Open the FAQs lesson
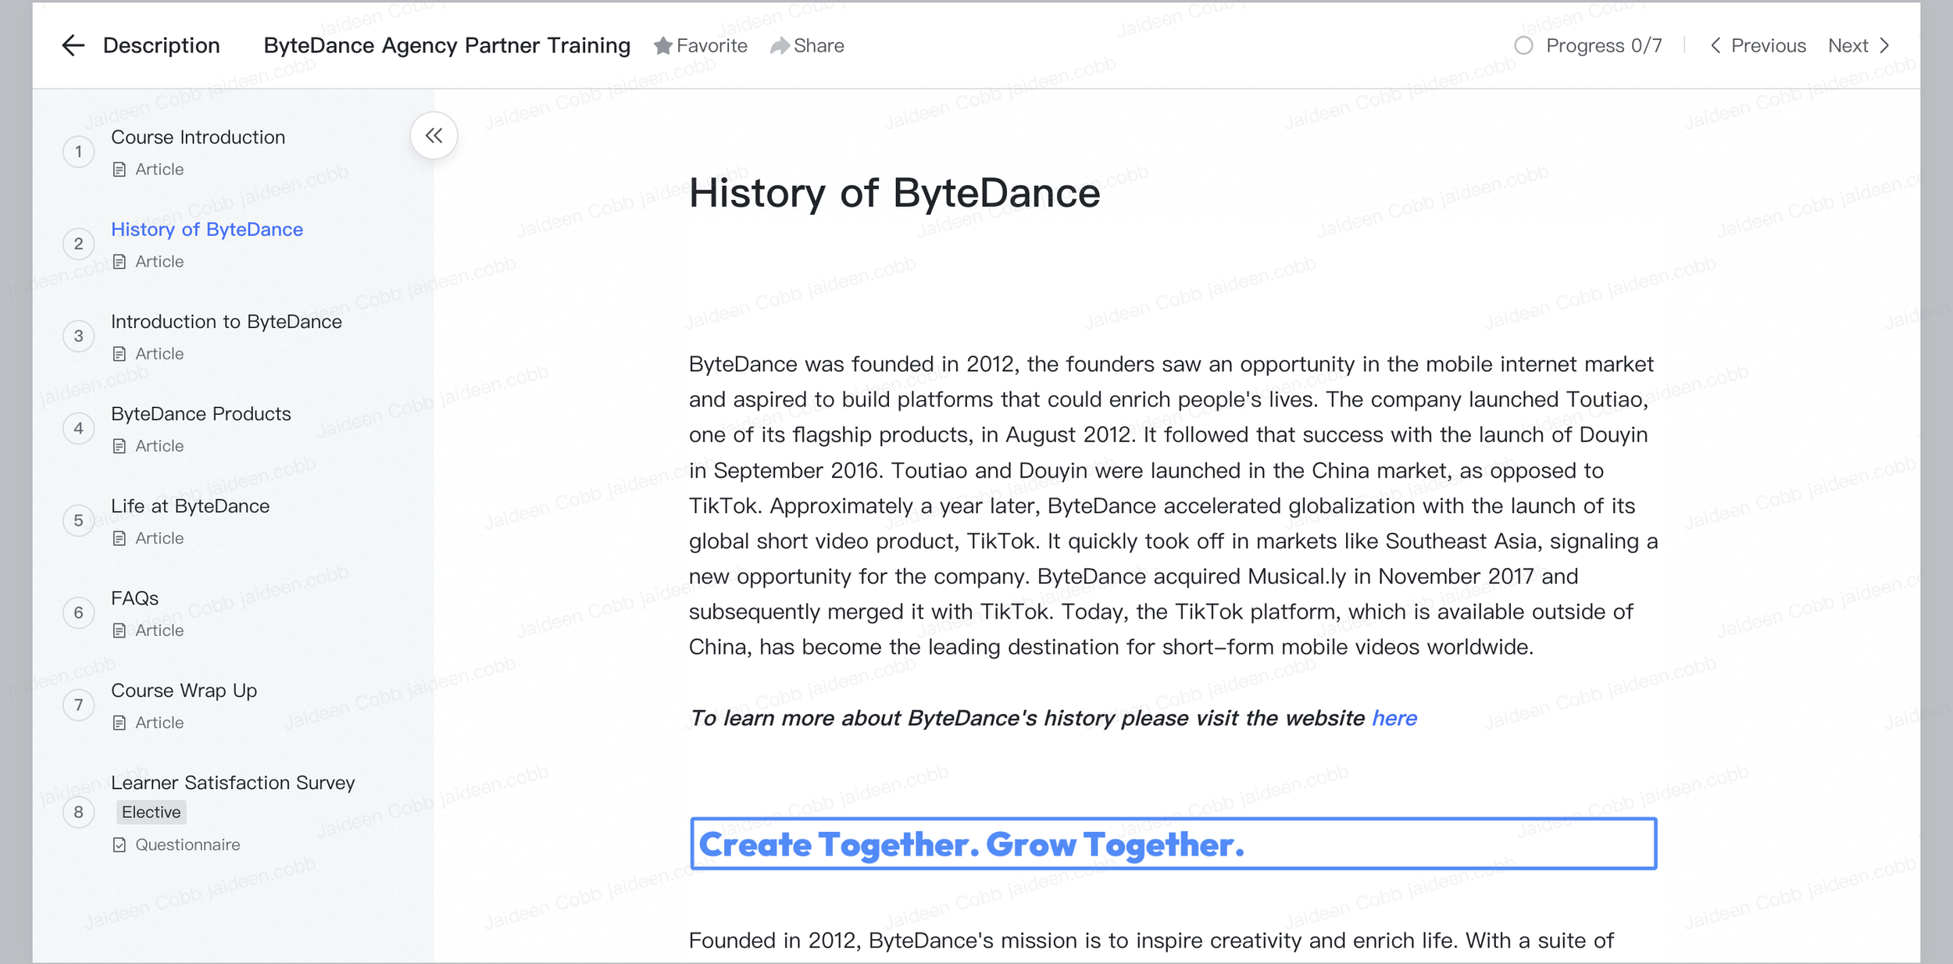1953x964 pixels. [134, 598]
